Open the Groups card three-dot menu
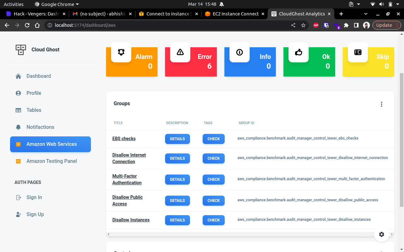The width and height of the screenshot is (404, 252). 382,104
